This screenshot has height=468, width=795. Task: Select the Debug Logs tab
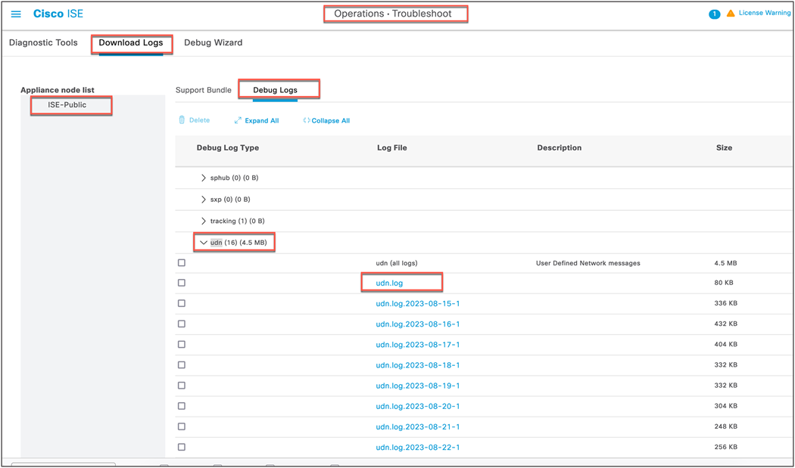click(x=276, y=90)
